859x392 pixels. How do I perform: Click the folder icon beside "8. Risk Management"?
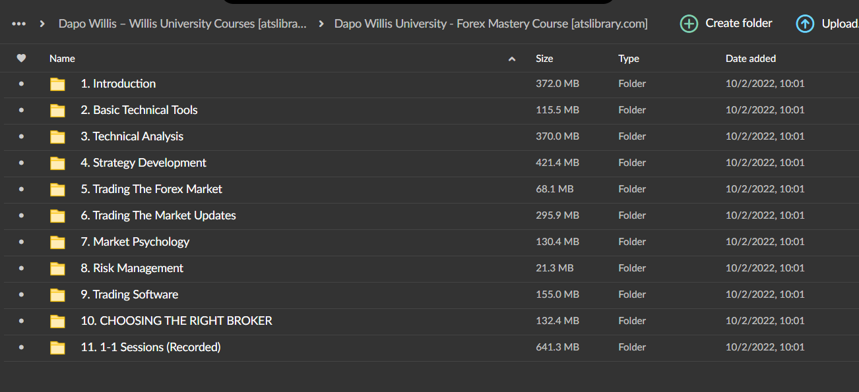57,268
